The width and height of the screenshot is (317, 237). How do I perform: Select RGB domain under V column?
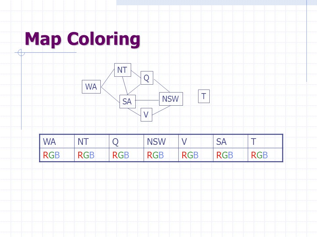pos(190,155)
